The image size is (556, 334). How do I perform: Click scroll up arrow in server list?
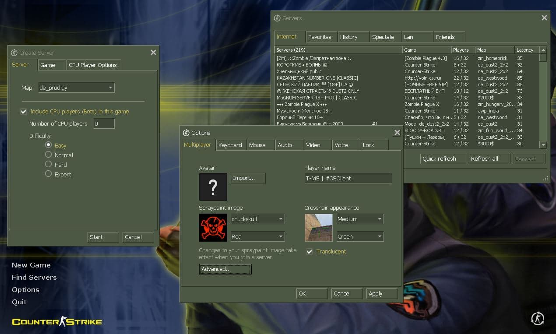click(543, 50)
